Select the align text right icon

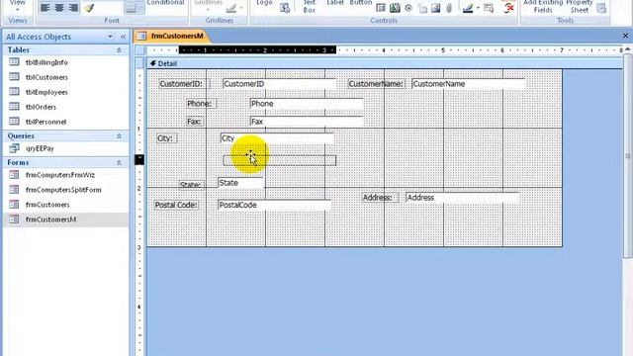73,8
